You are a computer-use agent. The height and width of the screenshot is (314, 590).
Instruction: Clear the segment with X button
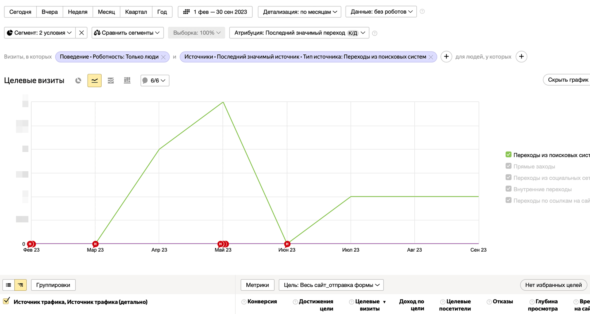coord(82,33)
